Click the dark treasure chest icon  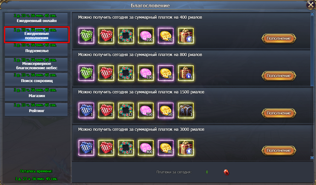tap(186, 111)
